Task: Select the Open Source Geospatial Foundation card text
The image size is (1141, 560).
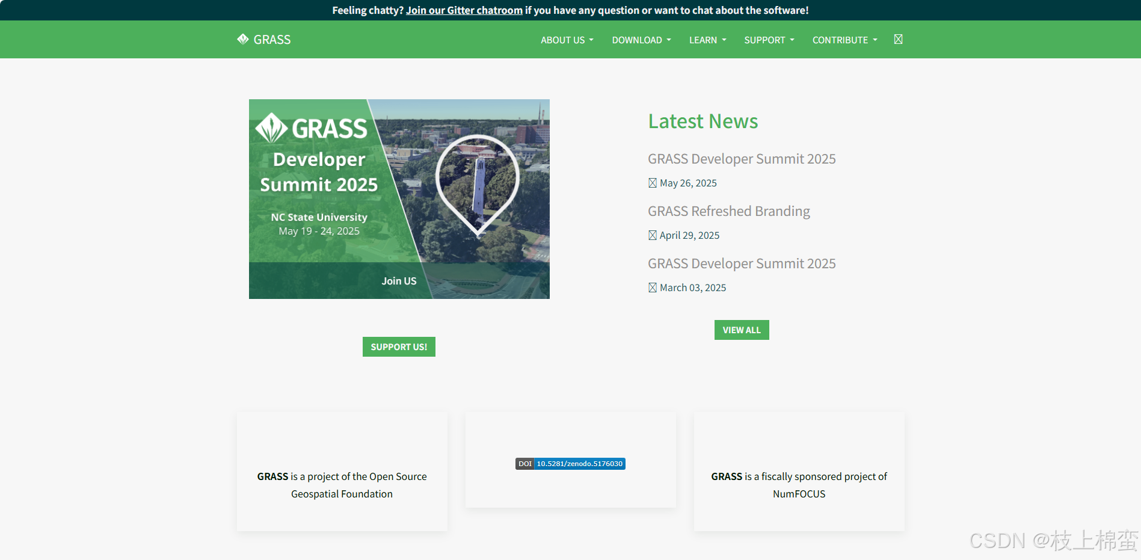Action: click(x=342, y=485)
